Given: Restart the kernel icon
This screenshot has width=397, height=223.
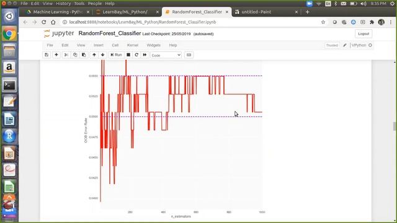Looking at the screenshot, I should tap(136, 55).
